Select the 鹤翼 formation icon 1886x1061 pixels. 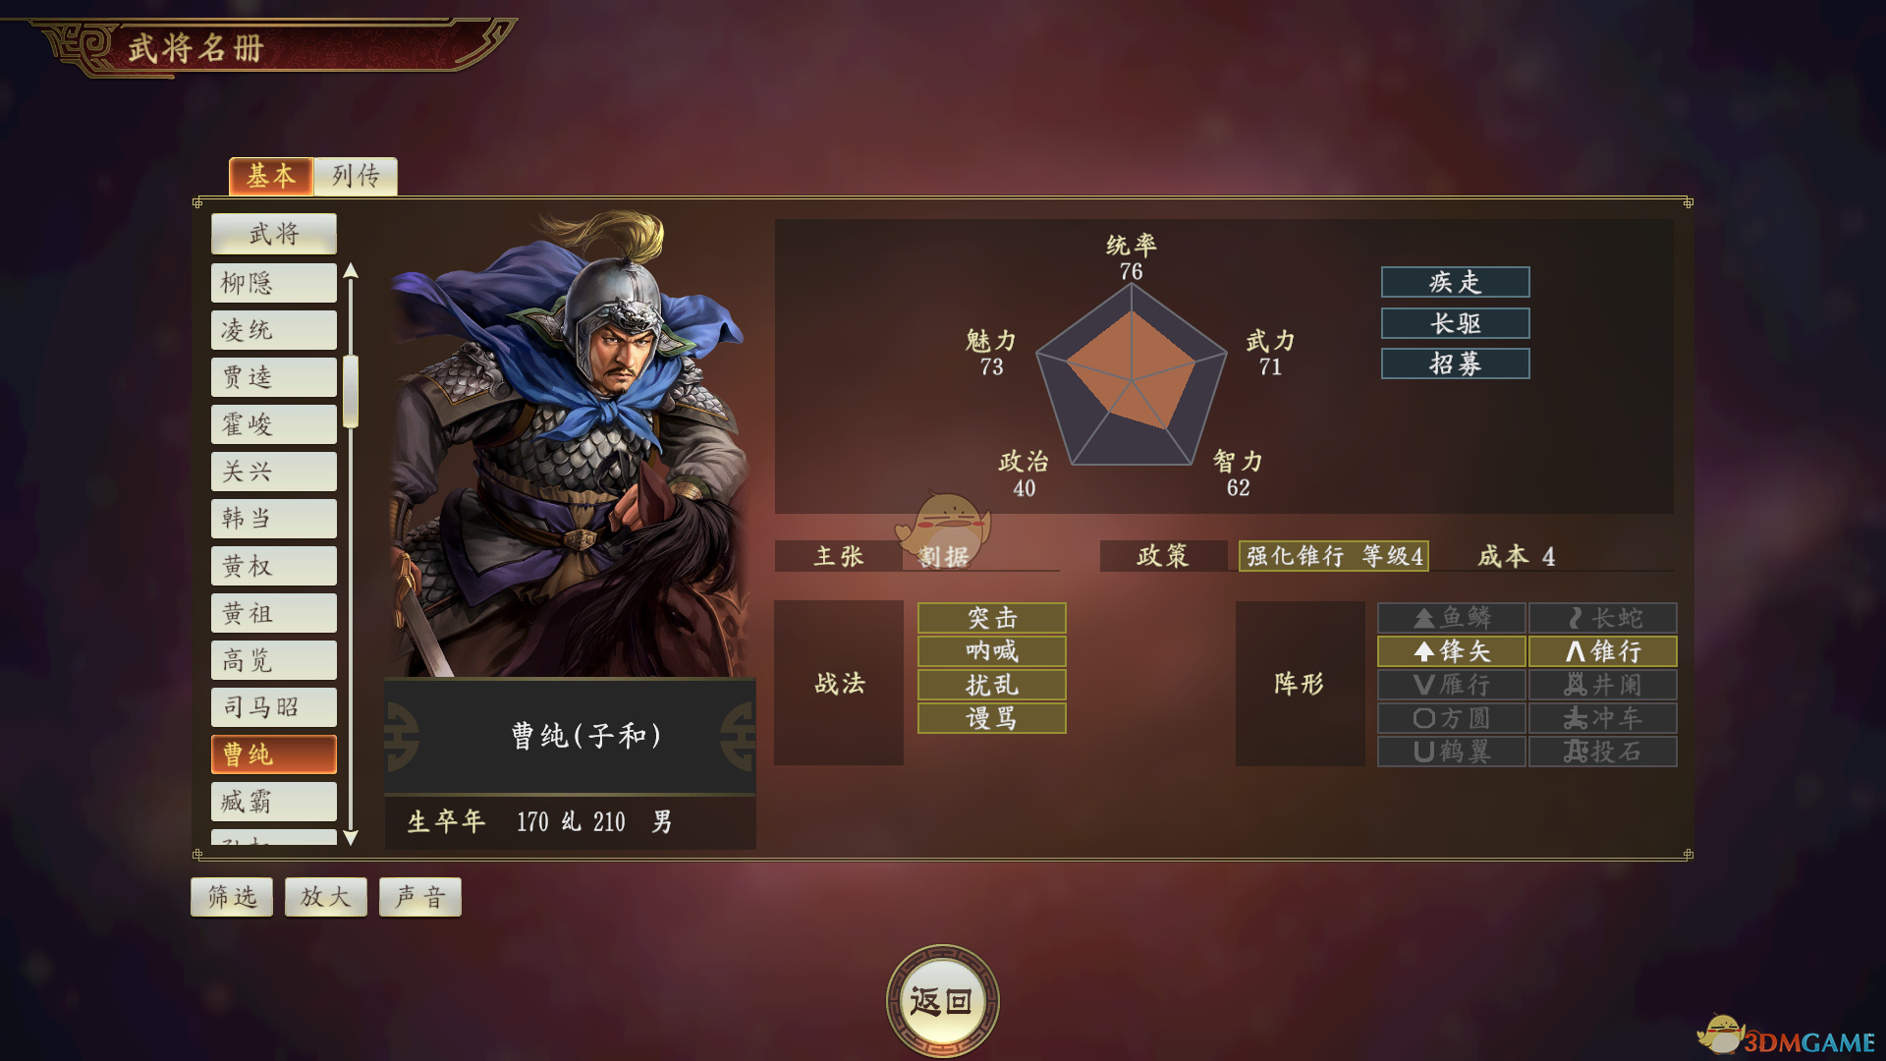point(1451,752)
